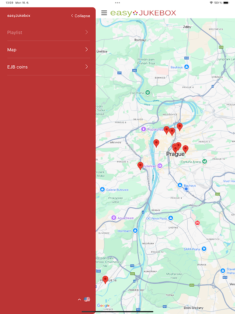Tap the Pražský hrad castle icon

[x=143, y=129]
